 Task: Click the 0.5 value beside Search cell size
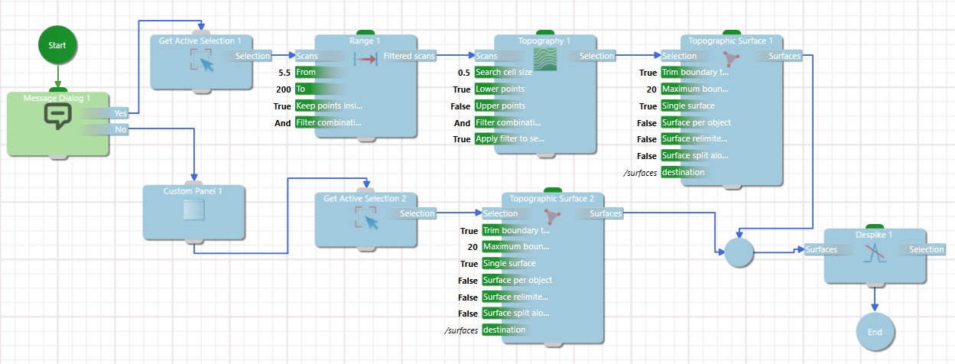click(463, 73)
